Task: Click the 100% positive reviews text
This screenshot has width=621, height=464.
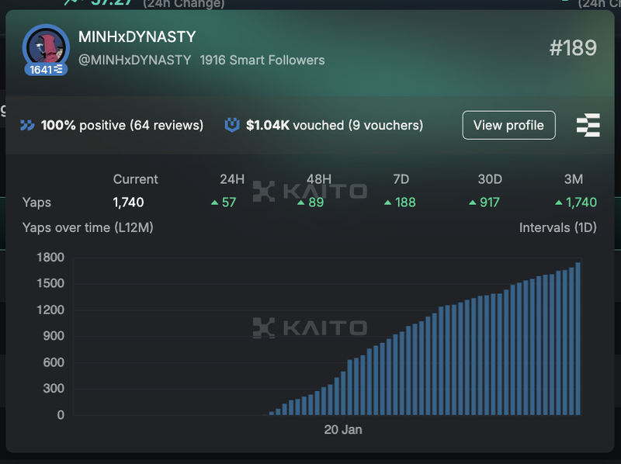Action: pos(122,125)
